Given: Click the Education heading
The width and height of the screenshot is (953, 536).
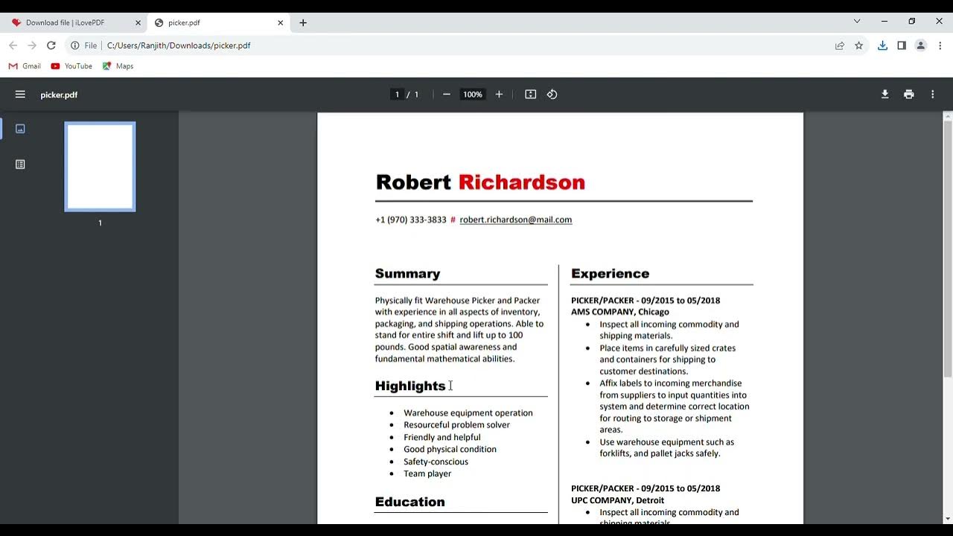Looking at the screenshot, I should [x=409, y=502].
